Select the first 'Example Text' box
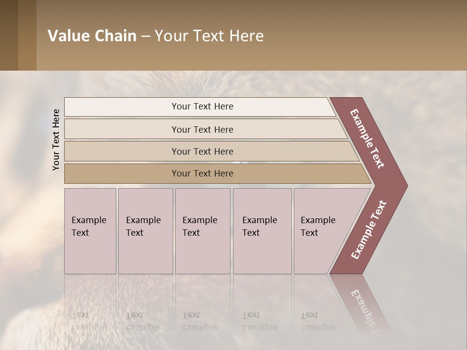Image resolution: width=467 pixels, height=350 pixels. (90, 231)
